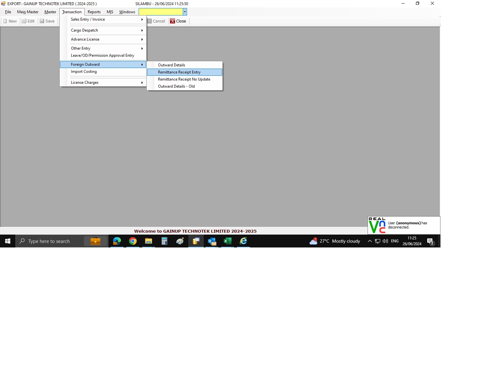Select Import Costing from Transaction menu
This screenshot has height=377, width=503.
pos(84,72)
